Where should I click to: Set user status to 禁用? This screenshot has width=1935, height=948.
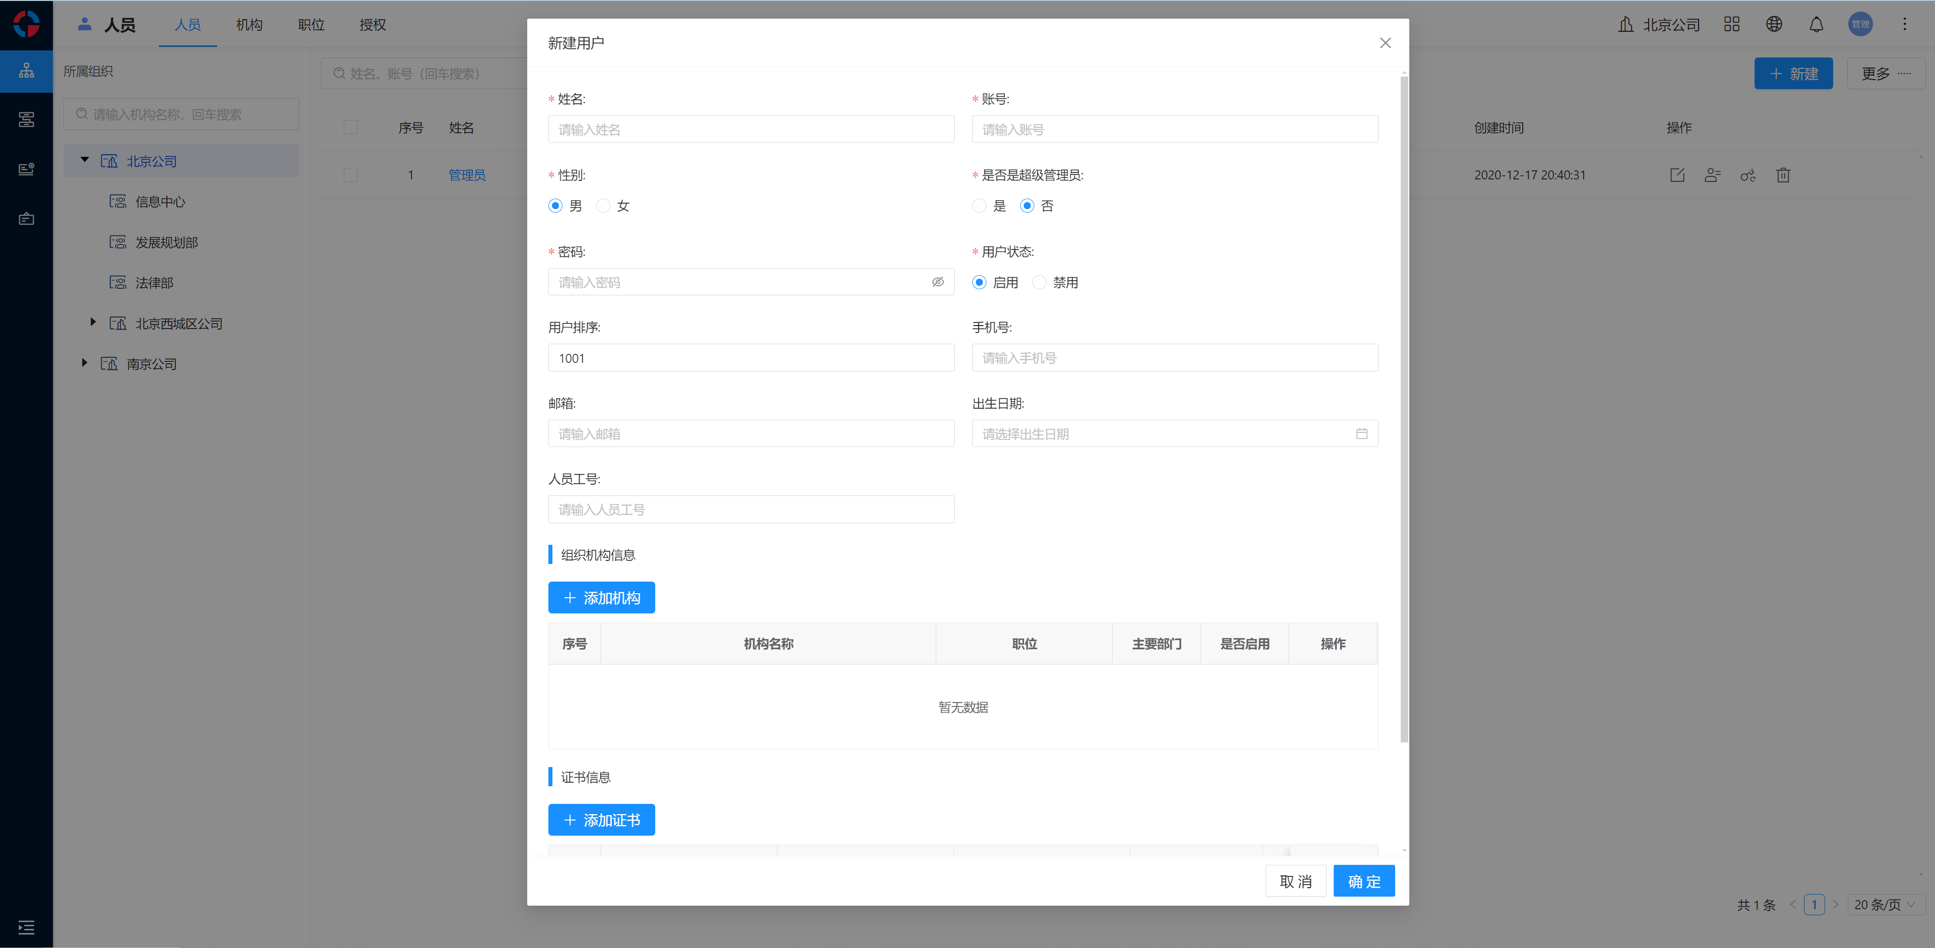1039,282
